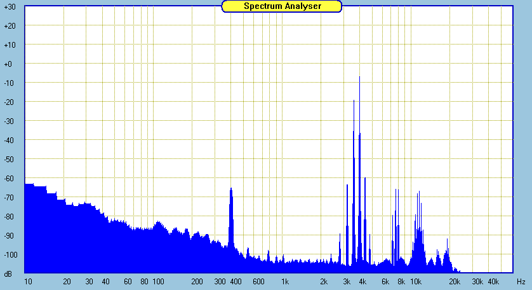Click the 10 Hz frequency label
532x290 pixels.
coord(28,282)
